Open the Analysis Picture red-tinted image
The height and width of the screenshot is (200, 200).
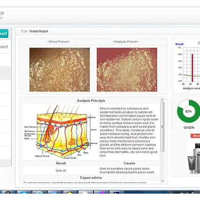(x=127, y=70)
